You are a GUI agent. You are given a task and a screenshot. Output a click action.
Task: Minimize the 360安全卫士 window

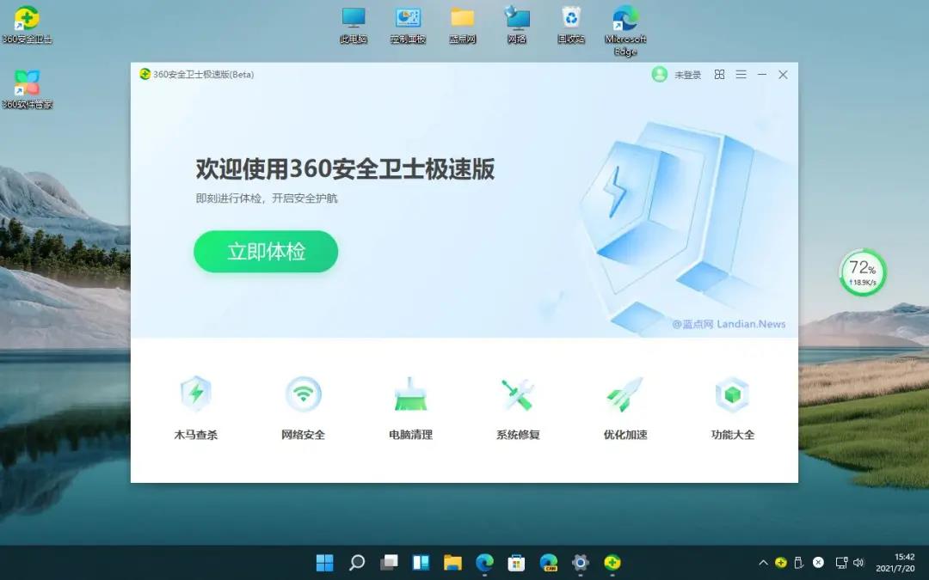pyautogui.click(x=762, y=75)
